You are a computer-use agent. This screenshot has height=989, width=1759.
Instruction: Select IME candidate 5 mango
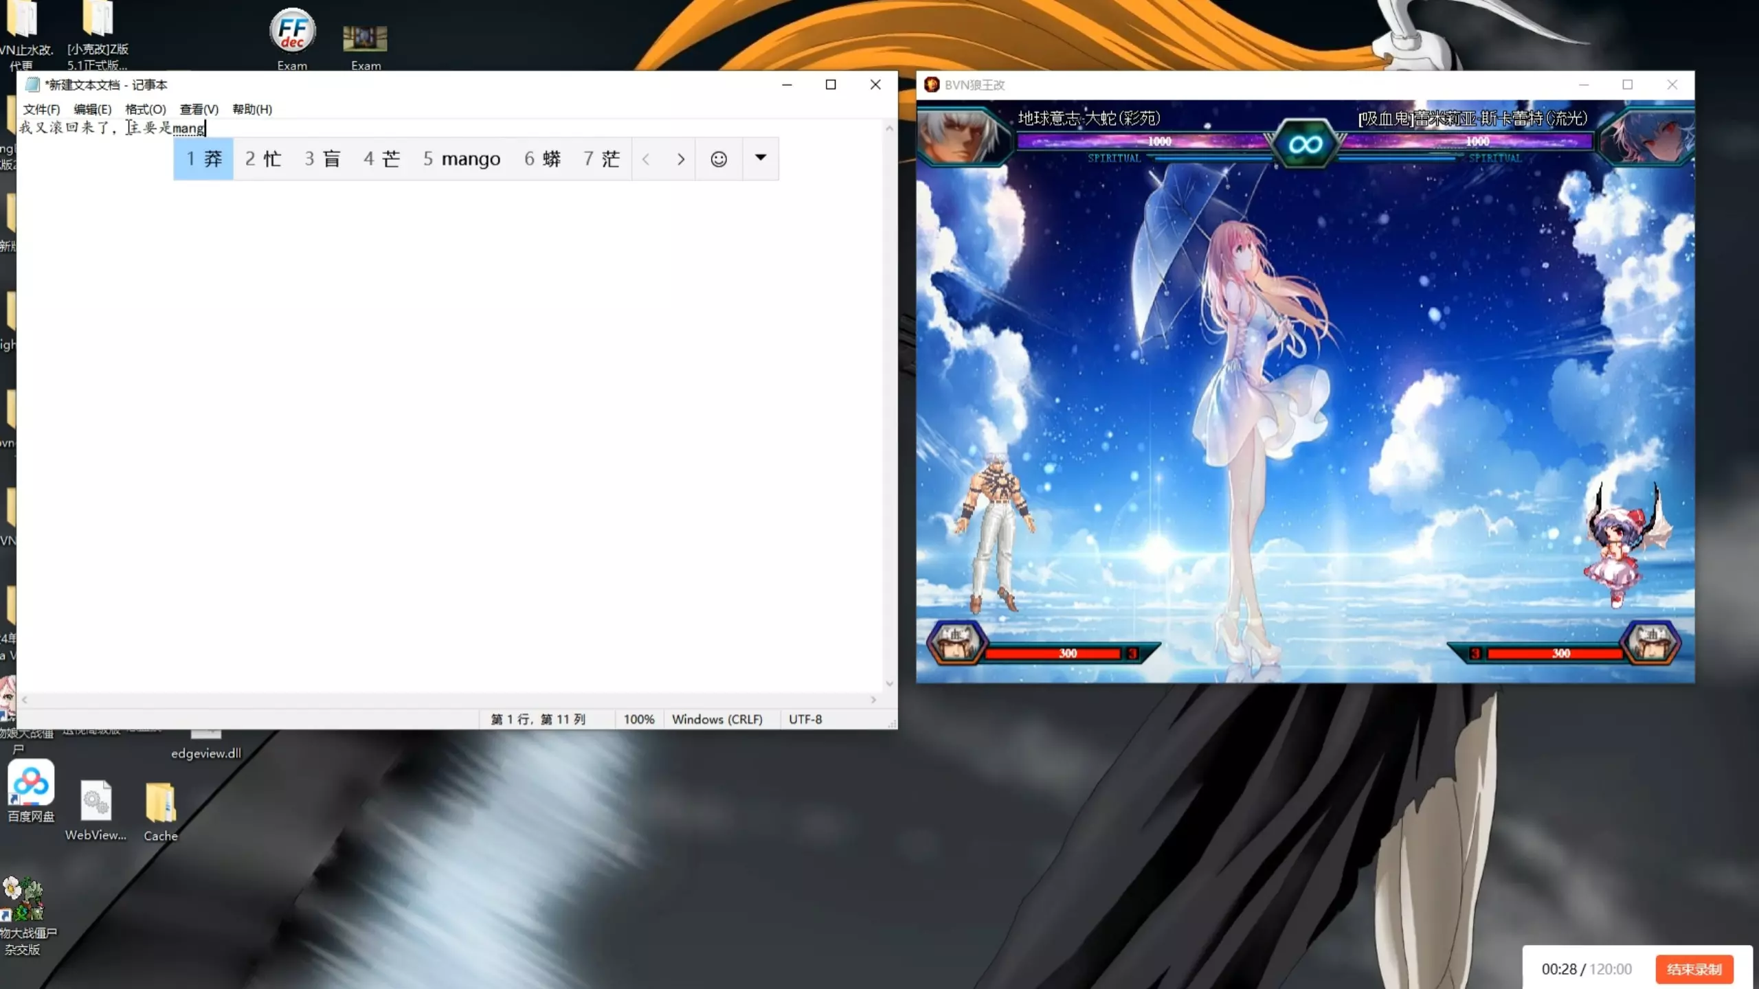click(x=462, y=159)
